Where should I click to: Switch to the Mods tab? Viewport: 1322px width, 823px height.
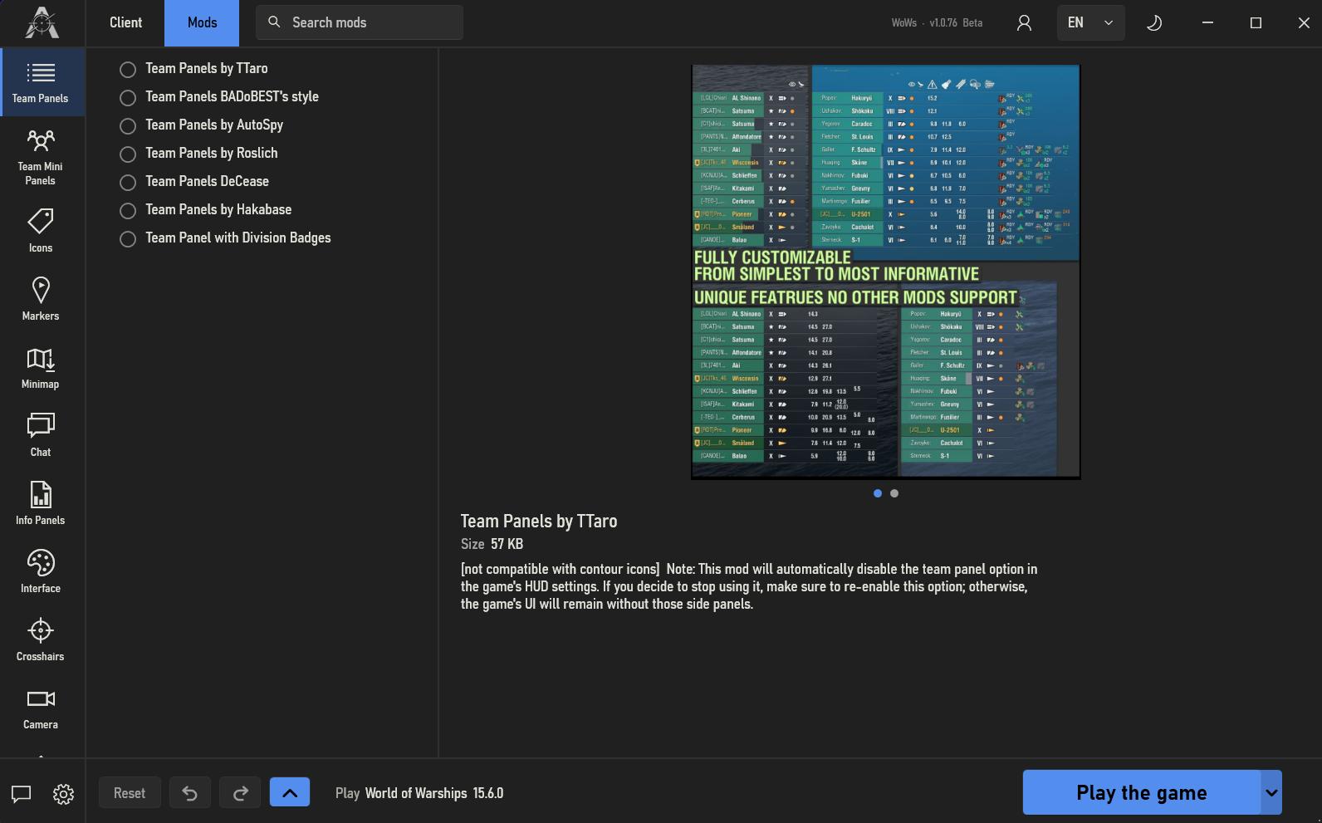tap(202, 23)
